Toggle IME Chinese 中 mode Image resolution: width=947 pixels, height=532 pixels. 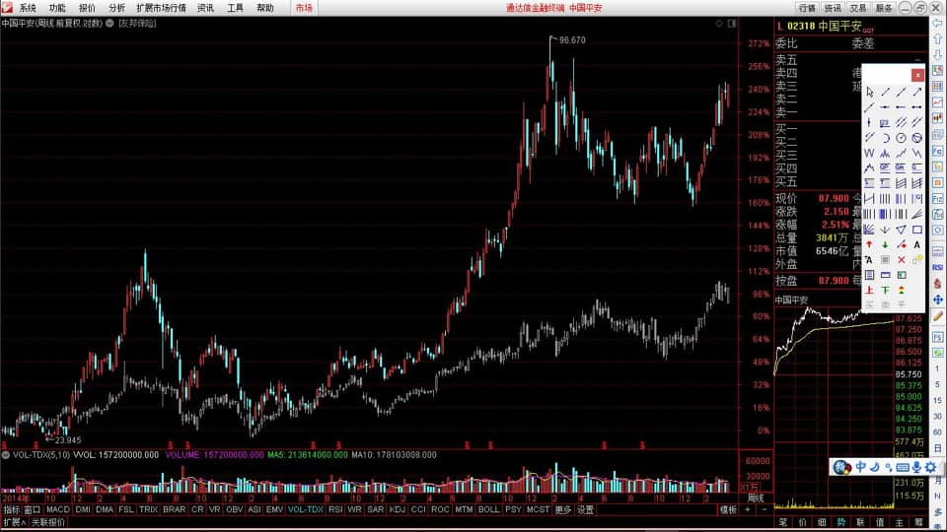point(860,467)
